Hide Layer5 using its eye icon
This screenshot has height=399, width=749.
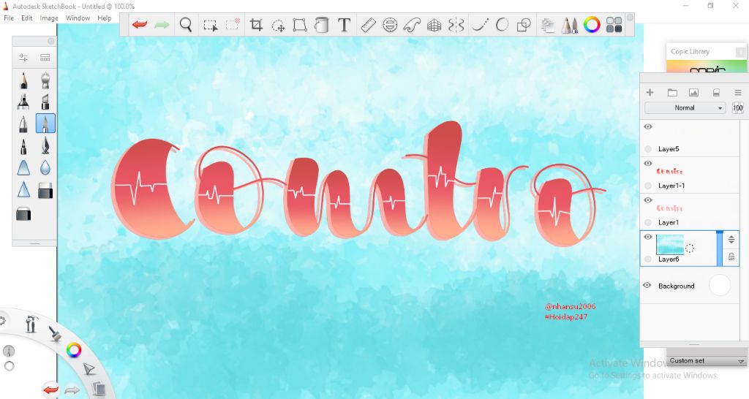coord(648,126)
